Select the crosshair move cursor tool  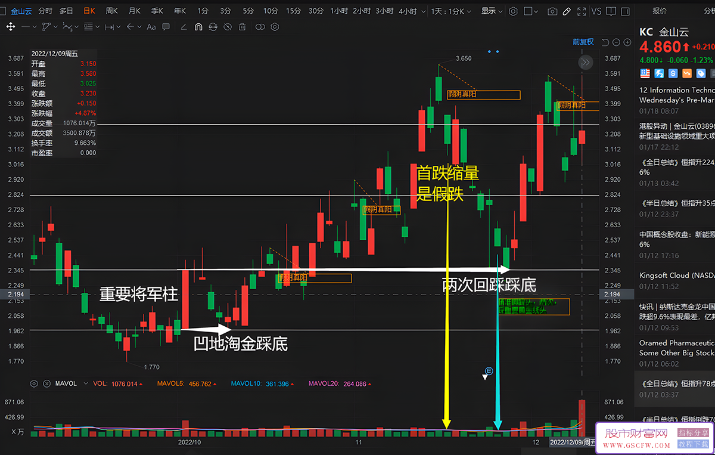click(11, 27)
